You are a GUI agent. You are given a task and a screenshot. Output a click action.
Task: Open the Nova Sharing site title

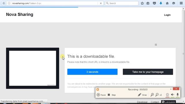(x=20, y=14)
